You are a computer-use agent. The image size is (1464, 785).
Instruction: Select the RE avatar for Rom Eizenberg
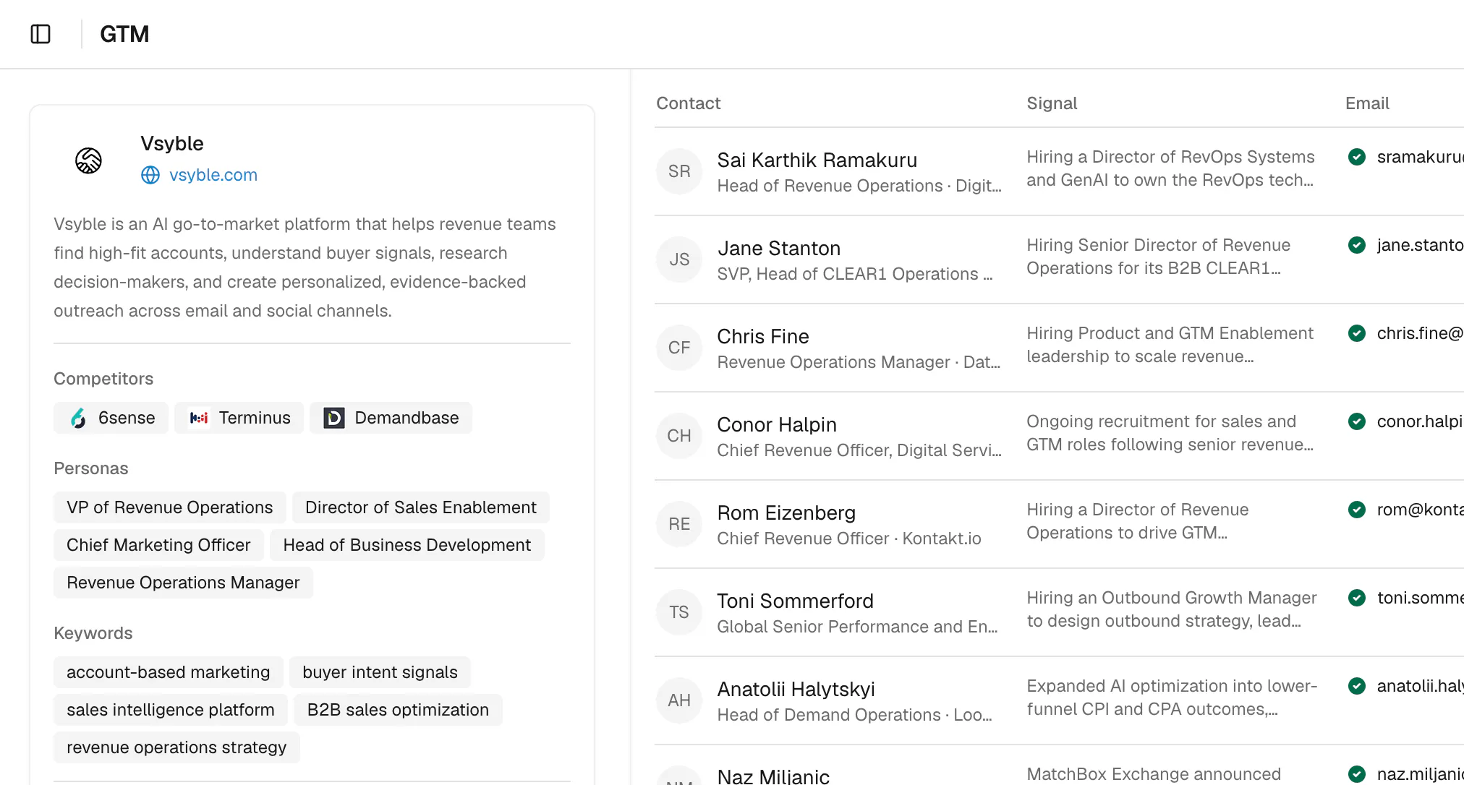[679, 524]
